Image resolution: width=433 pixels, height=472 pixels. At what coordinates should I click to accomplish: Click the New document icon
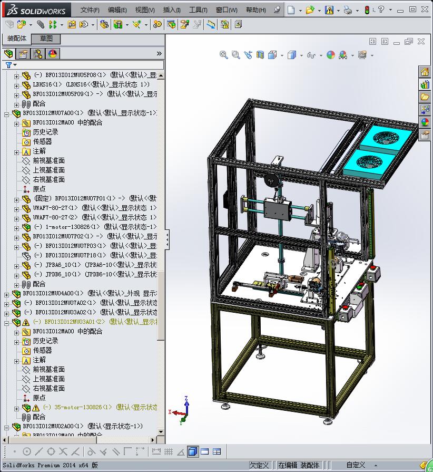(291, 10)
